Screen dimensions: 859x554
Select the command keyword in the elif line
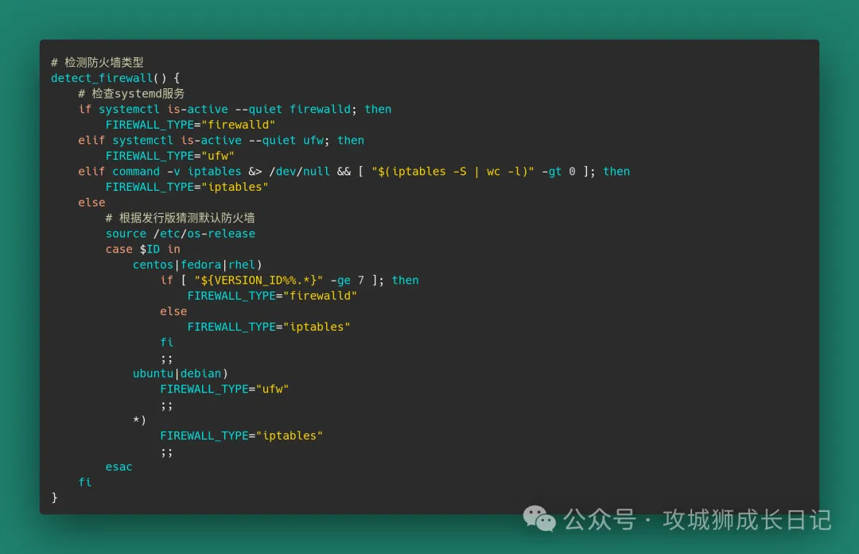(x=136, y=172)
